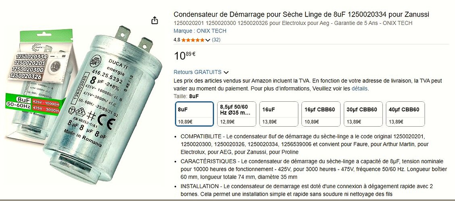Click the 10,89 € price
This screenshot has height=201, width=455.
[x=185, y=55]
